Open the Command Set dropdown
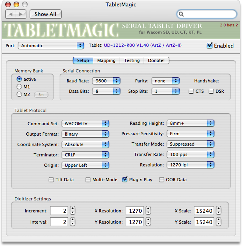This screenshot has width=242, height=246. (85, 124)
